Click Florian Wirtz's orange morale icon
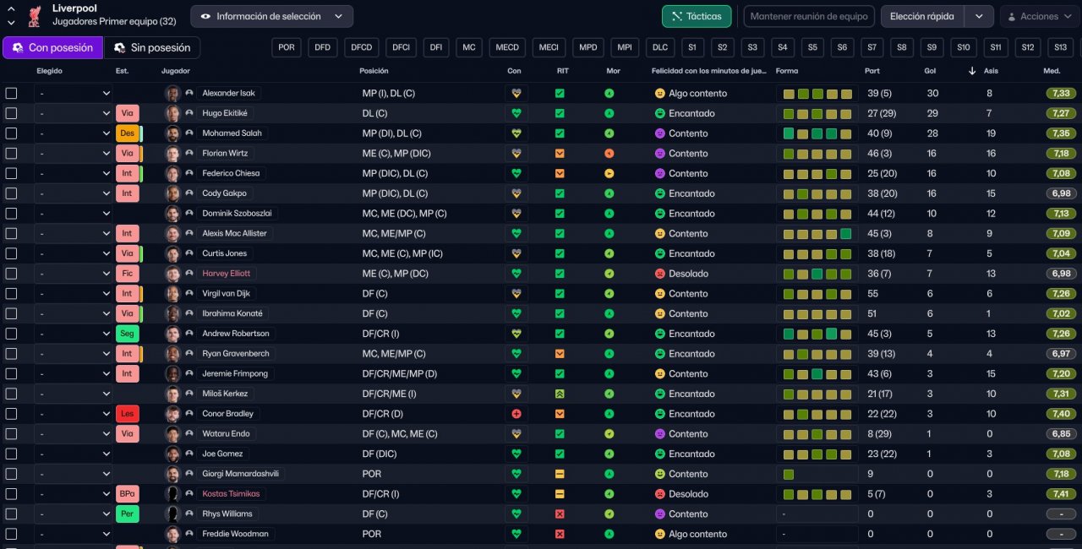The height and width of the screenshot is (549, 1082). (609, 154)
